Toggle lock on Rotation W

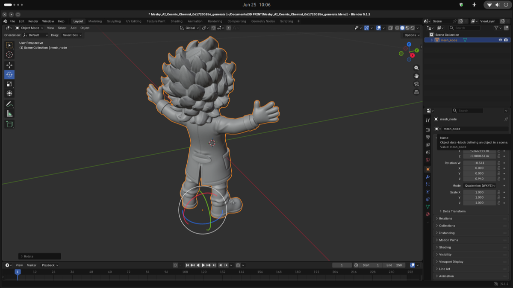click(x=499, y=163)
